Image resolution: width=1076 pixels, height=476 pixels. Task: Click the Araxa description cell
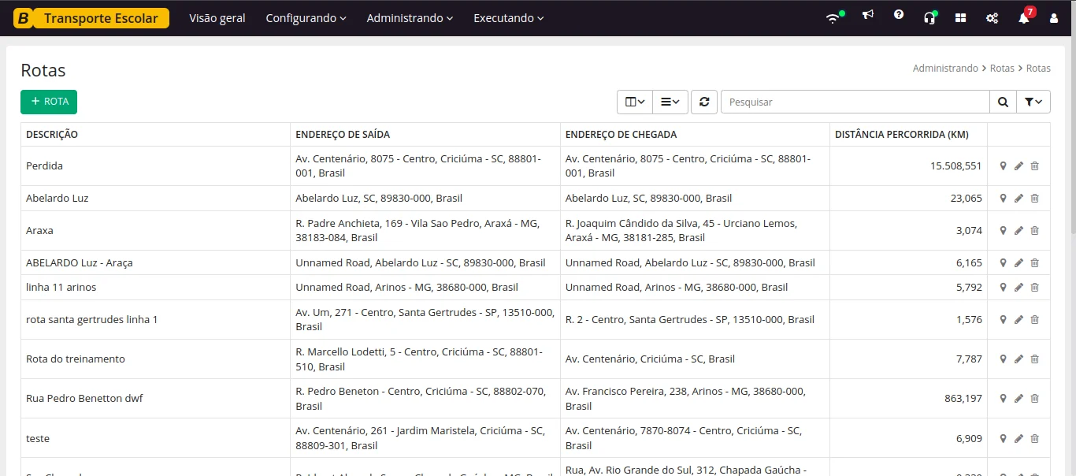156,231
